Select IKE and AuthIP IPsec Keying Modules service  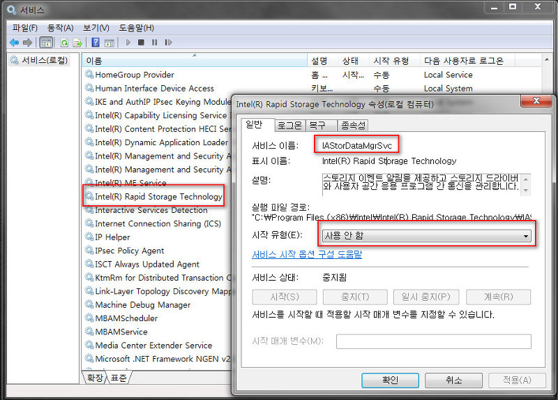(x=158, y=102)
